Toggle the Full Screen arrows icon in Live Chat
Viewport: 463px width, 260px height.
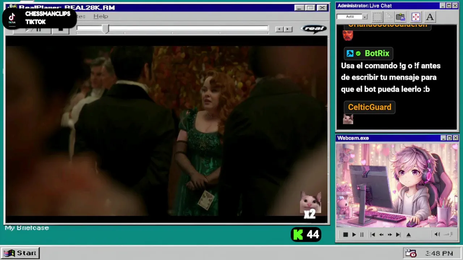[416, 17]
